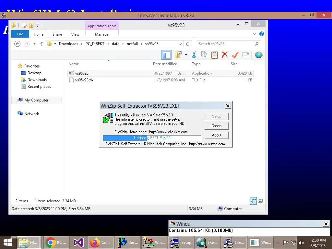Click the Unzipping SETUP.W02 progress bar

(152, 138)
